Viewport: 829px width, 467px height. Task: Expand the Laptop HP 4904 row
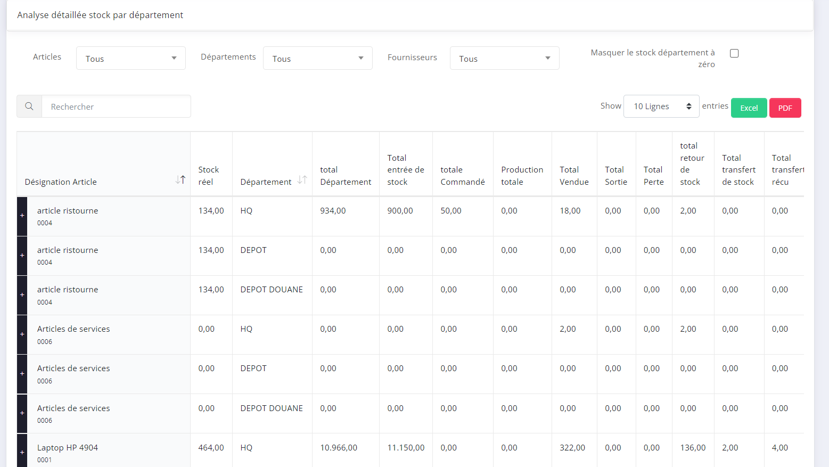(22, 452)
